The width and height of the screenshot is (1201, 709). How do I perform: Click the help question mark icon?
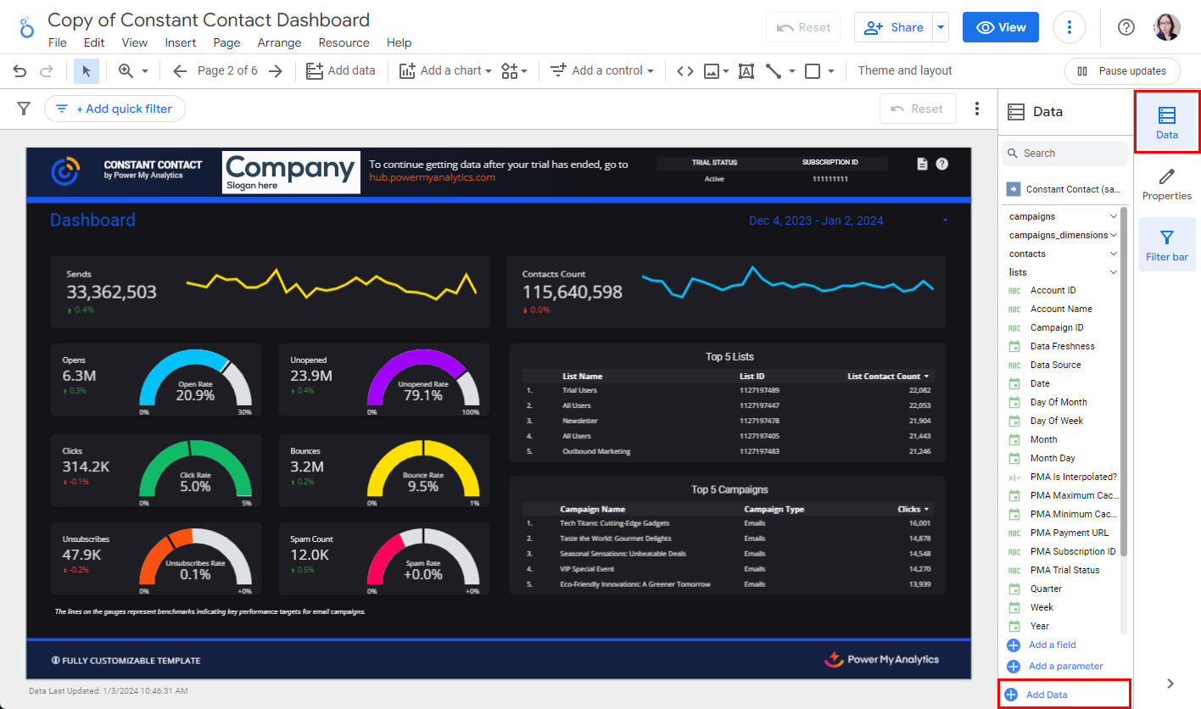pyautogui.click(x=1126, y=27)
